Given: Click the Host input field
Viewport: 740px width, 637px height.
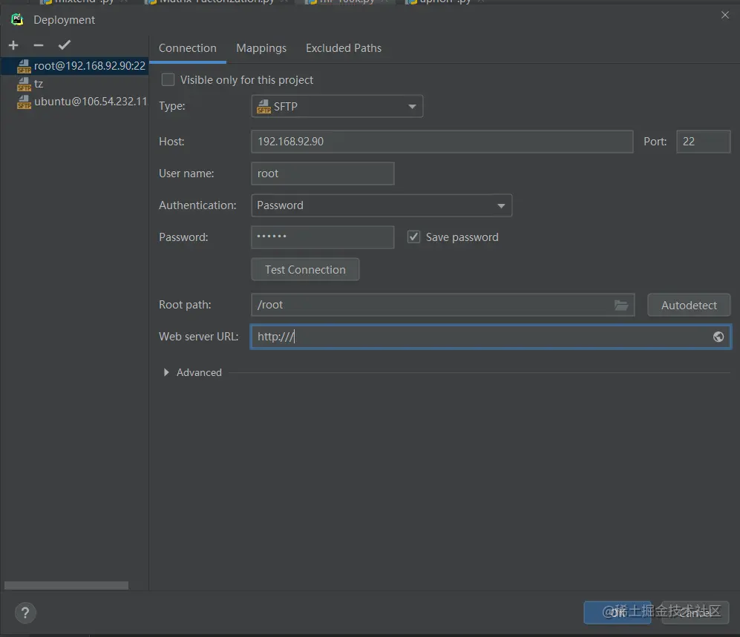Looking at the screenshot, I should tap(442, 142).
